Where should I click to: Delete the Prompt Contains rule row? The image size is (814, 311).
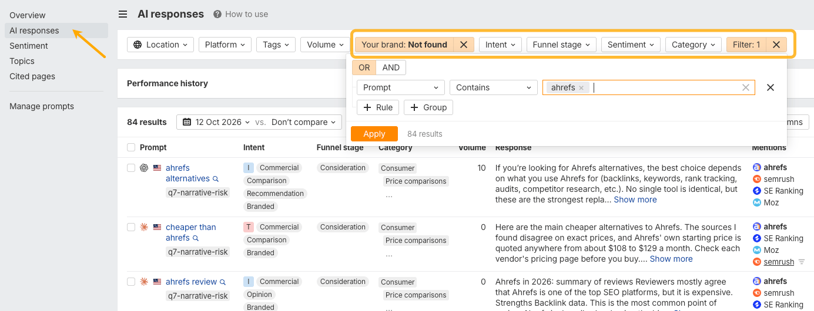771,87
